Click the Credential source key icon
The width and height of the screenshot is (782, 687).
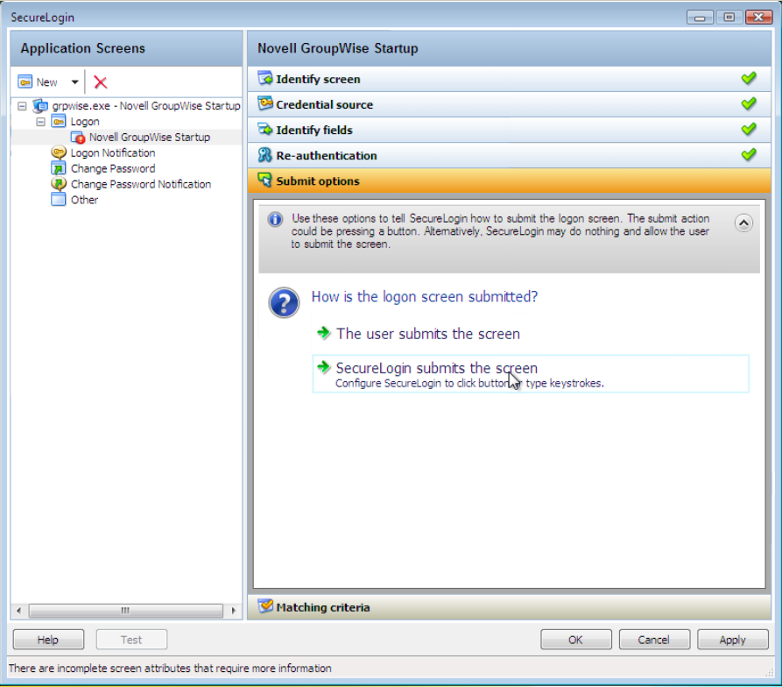tap(264, 103)
